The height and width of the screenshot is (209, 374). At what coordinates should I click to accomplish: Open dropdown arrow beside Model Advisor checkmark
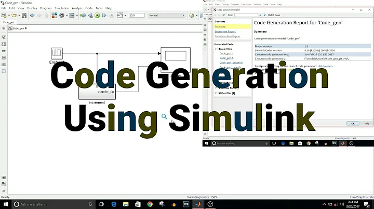[x=196, y=16]
